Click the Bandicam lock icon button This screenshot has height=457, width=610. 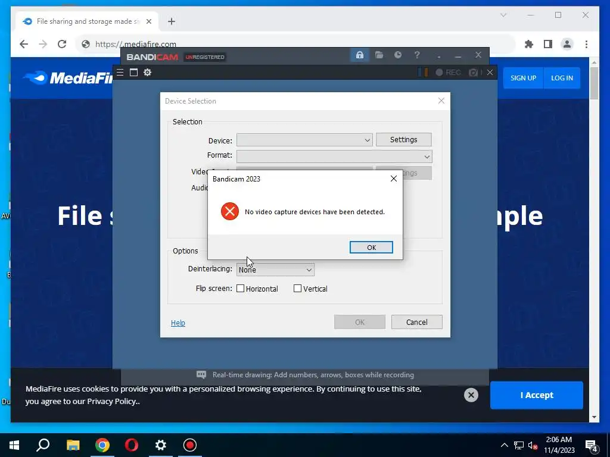[x=359, y=55]
